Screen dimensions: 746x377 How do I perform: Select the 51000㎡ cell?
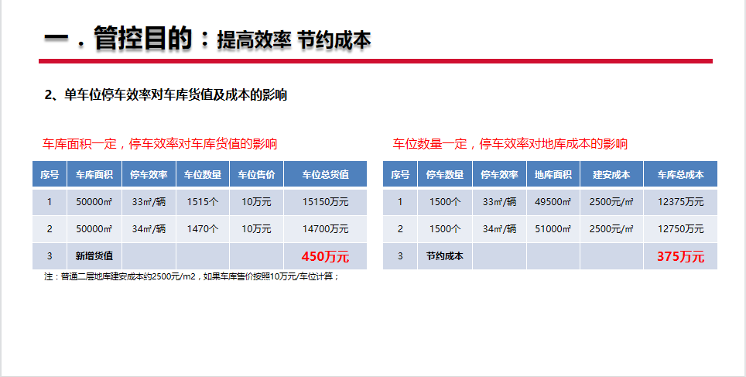[x=553, y=229]
